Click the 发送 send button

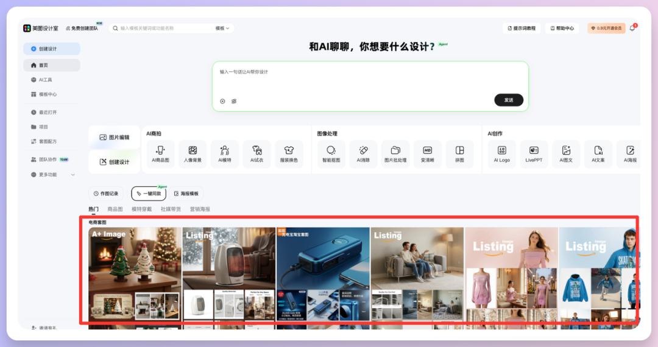[508, 100]
